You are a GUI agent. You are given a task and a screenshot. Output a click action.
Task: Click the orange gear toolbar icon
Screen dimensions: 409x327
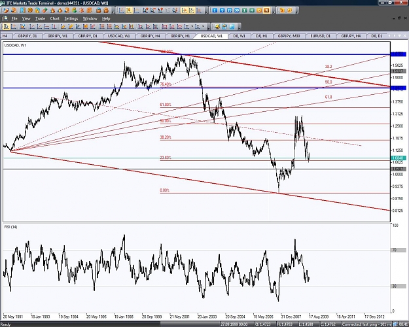click(x=30, y=10)
